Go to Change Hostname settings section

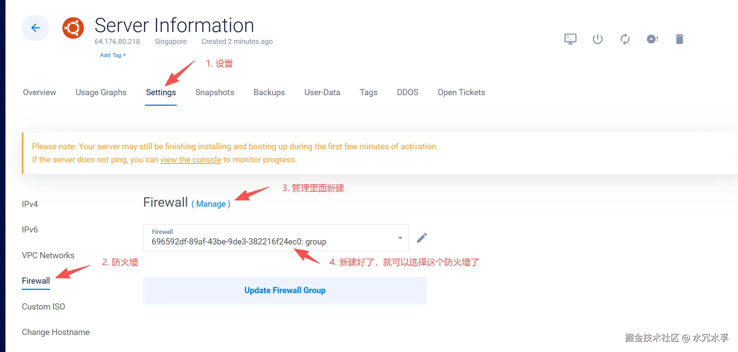(x=56, y=332)
